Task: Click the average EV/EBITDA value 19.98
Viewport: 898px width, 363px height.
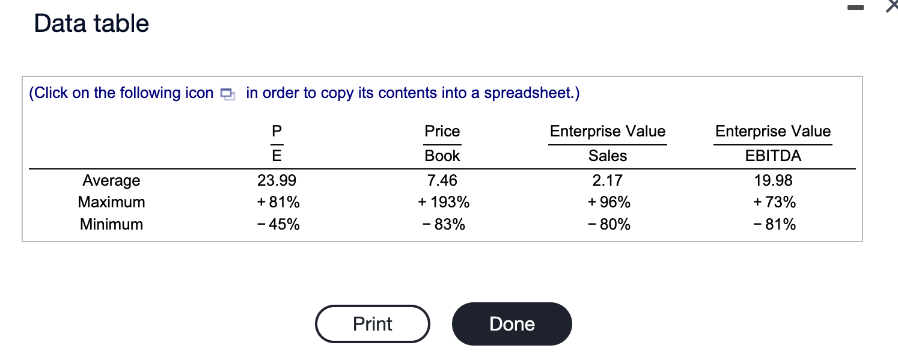Action: 773,180
